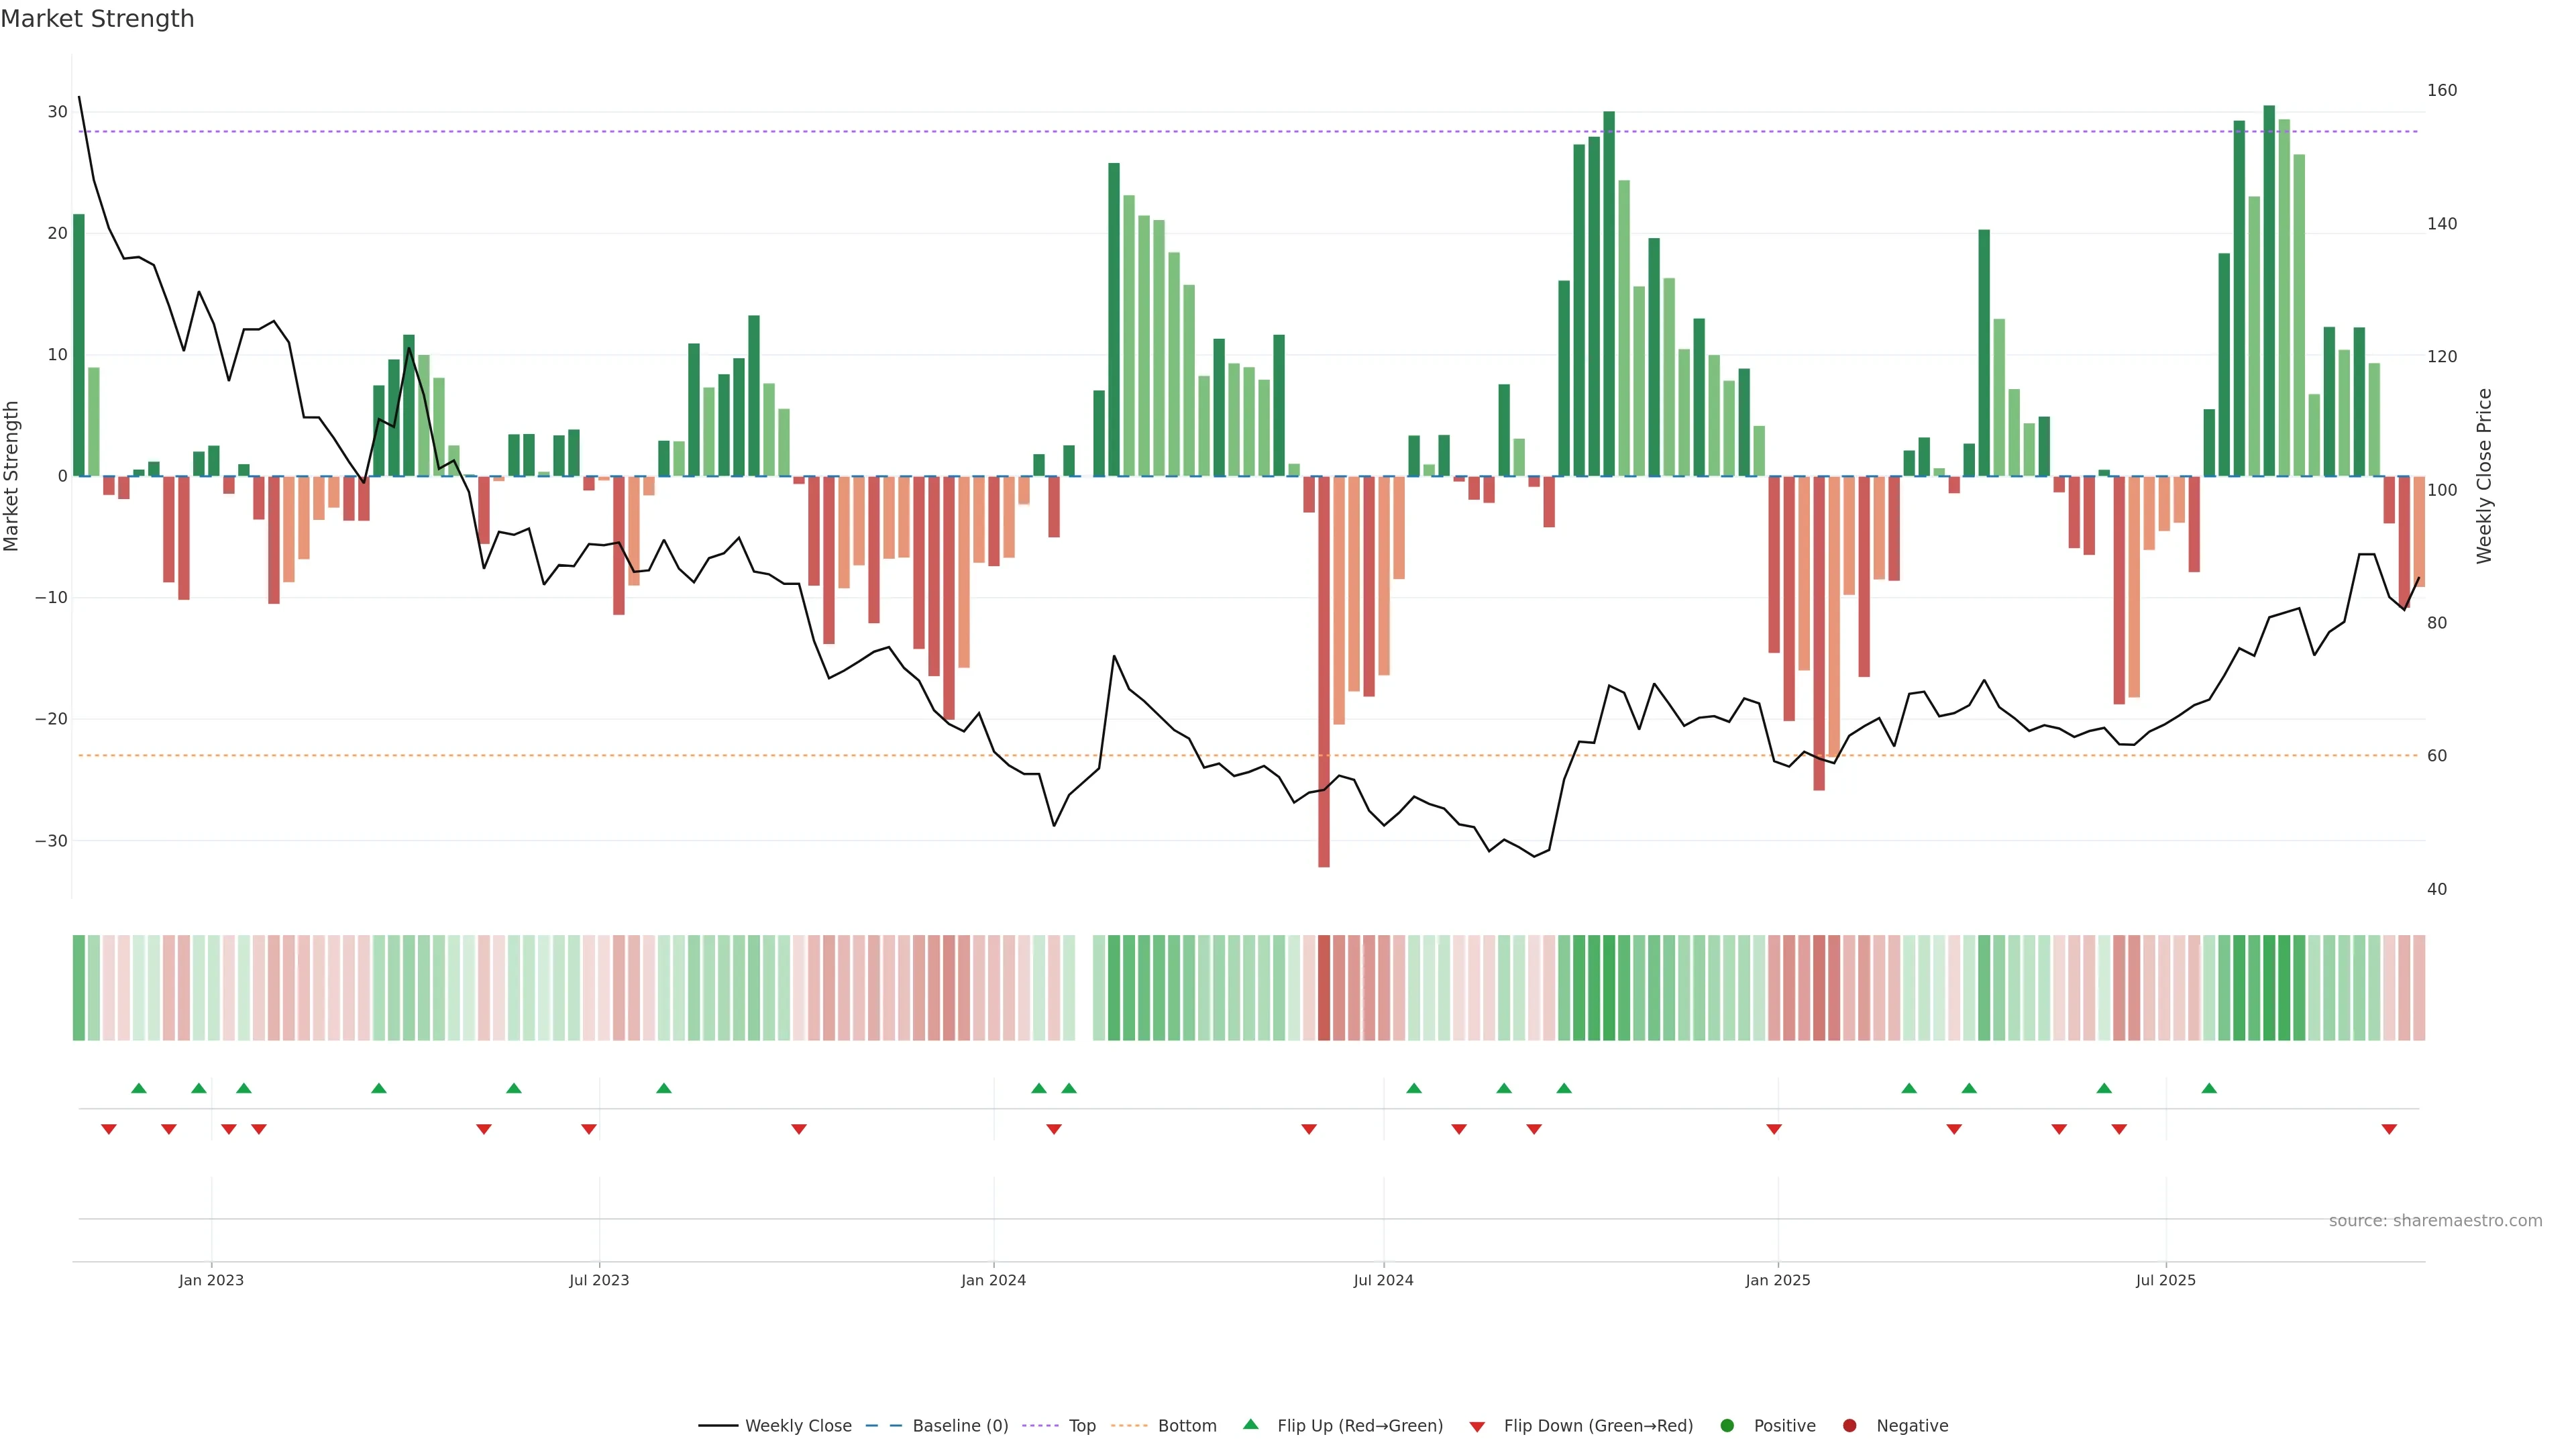Click the last red flip-down marker on the right
The image size is (2576, 1449).
2389,1129
